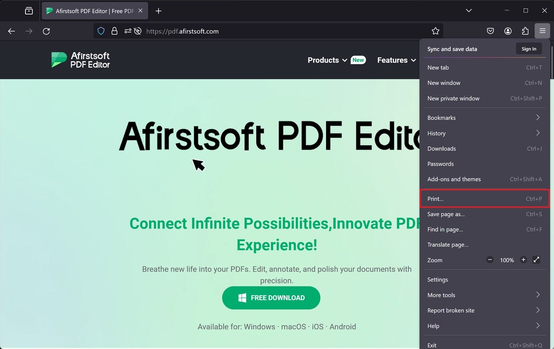Open the tracking protection shield icon

(x=101, y=31)
